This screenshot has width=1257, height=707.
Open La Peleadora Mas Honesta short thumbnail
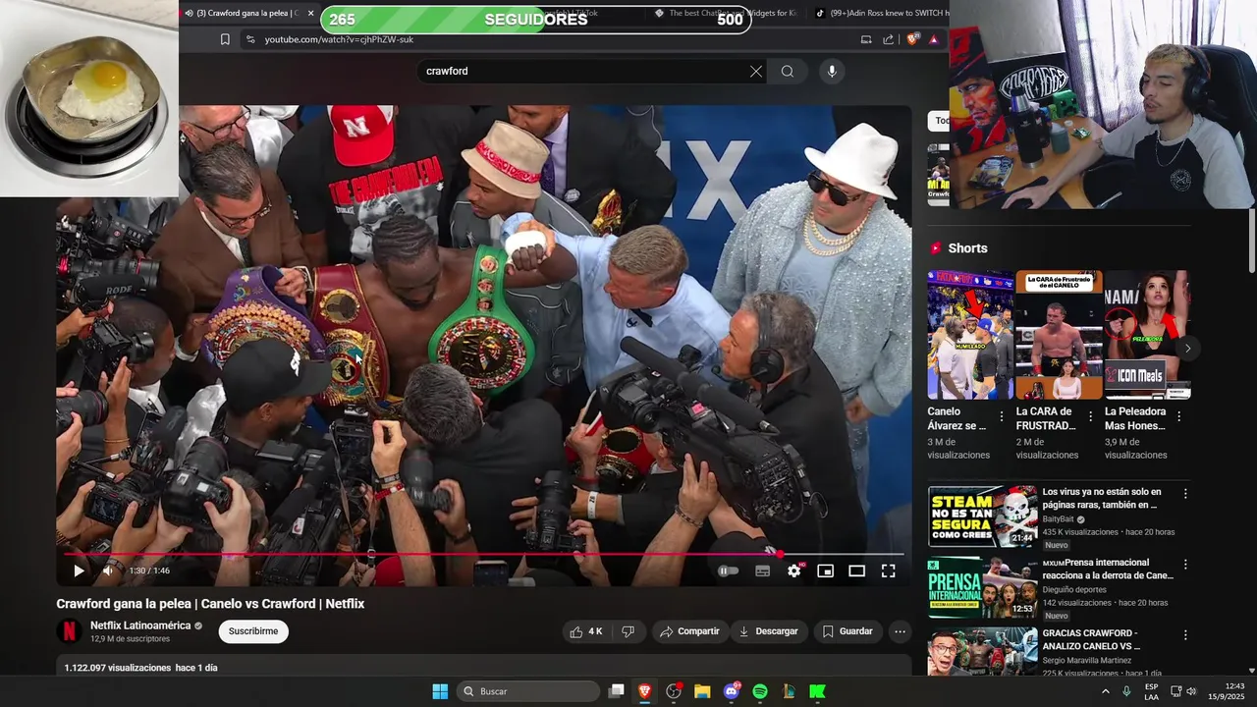(x=1147, y=335)
